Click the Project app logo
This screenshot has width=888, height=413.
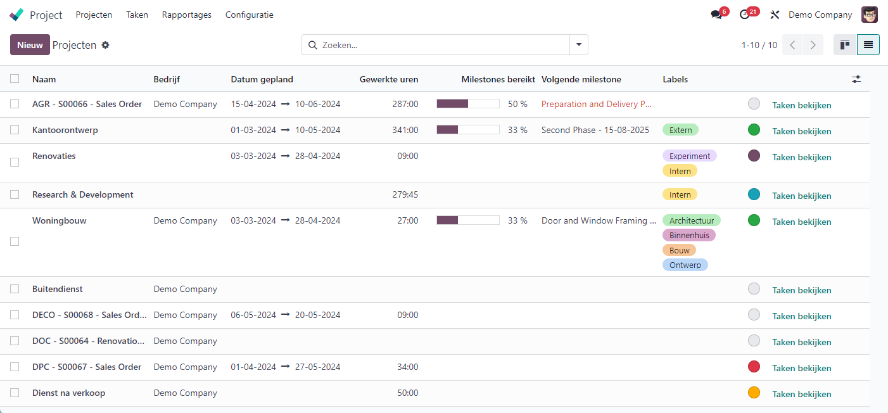[17, 15]
